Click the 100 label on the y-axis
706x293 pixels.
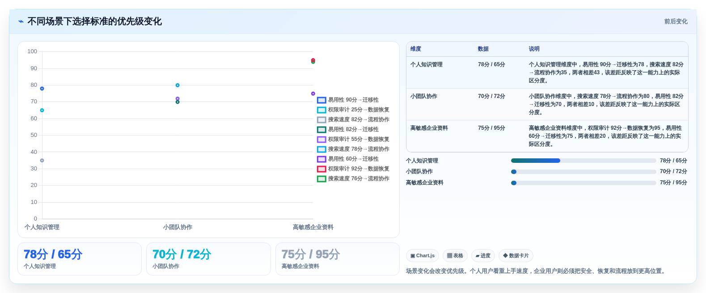click(x=32, y=51)
